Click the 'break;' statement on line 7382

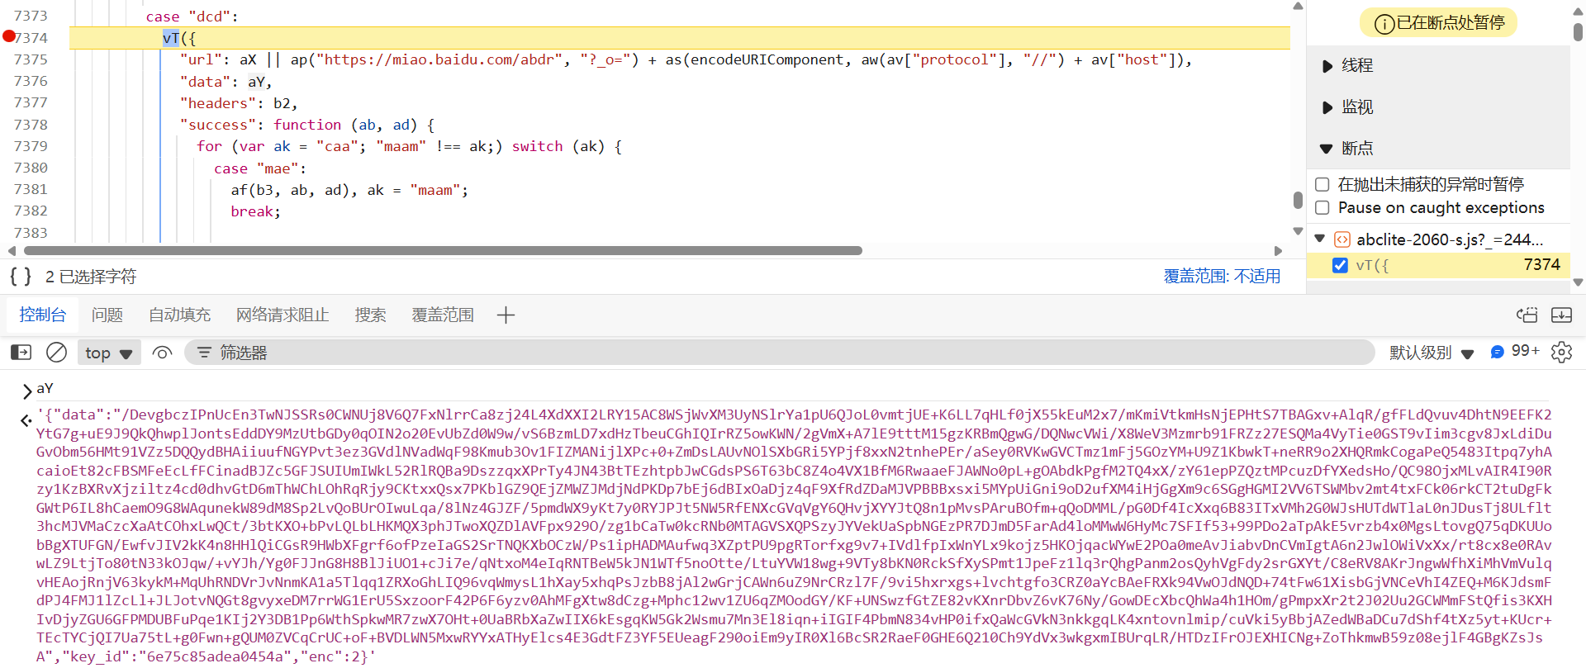[255, 211]
